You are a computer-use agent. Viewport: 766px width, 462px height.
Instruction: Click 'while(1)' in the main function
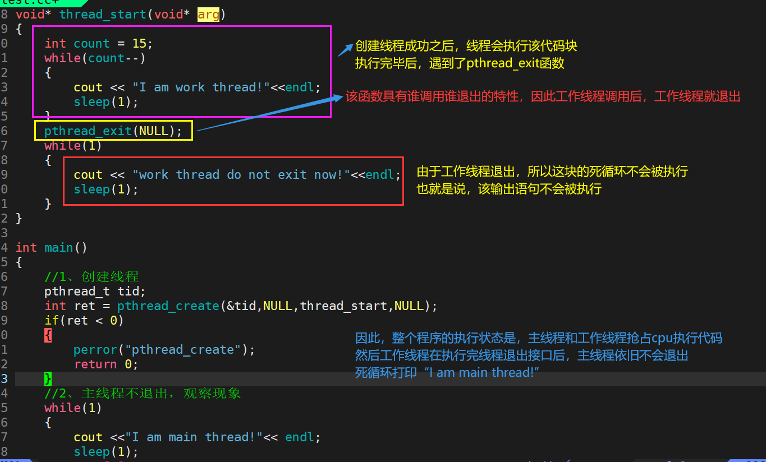pyautogui.click(x=74, y=408)
